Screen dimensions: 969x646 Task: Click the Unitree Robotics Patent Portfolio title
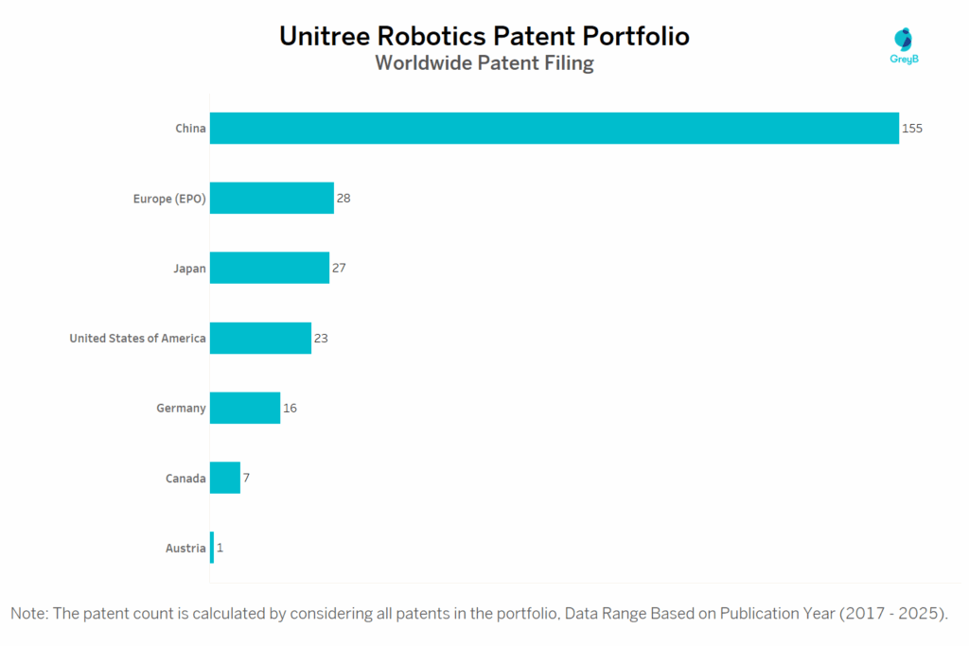(x=484, y=36)
